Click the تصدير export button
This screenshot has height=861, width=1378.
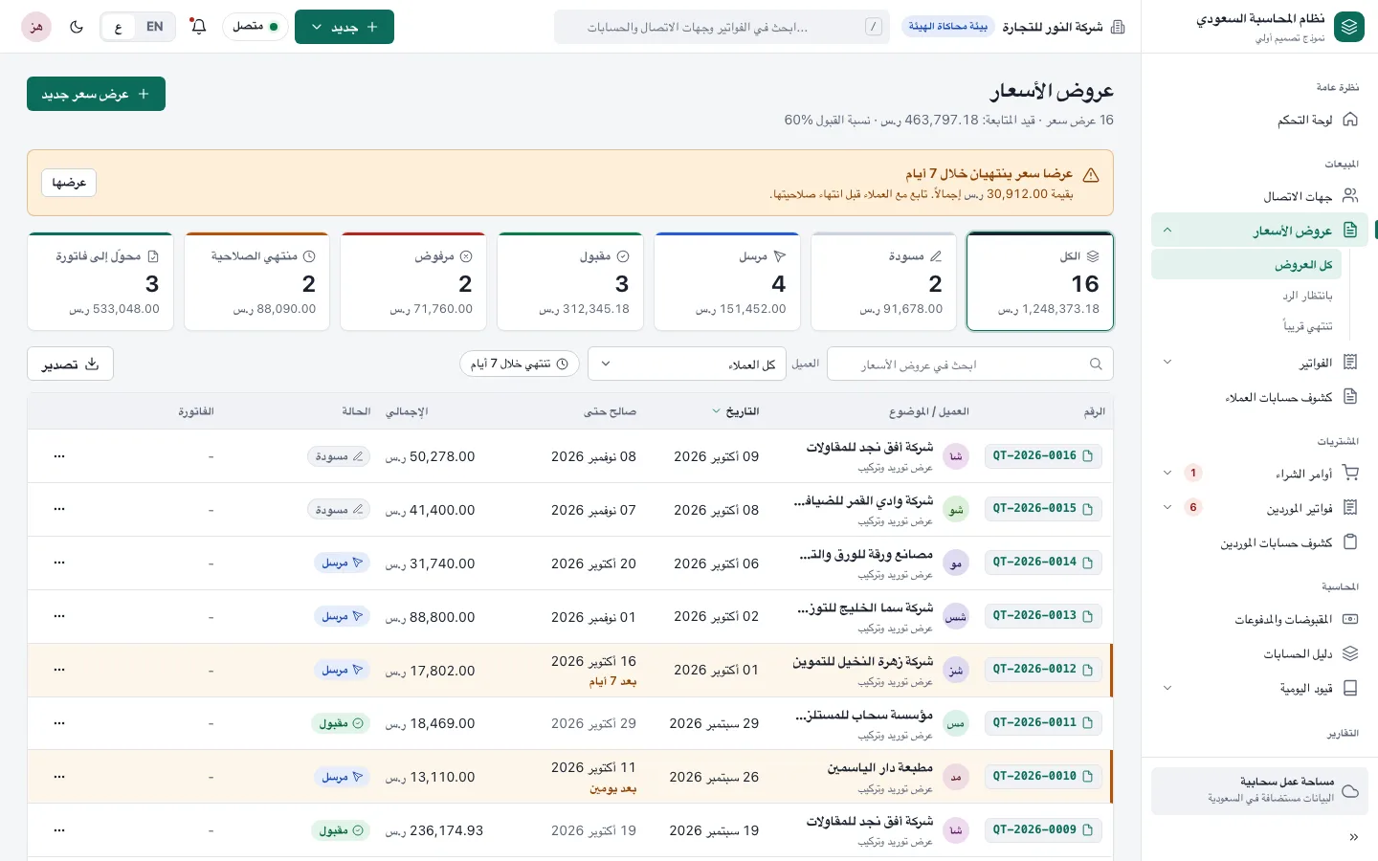coord(70,364)
